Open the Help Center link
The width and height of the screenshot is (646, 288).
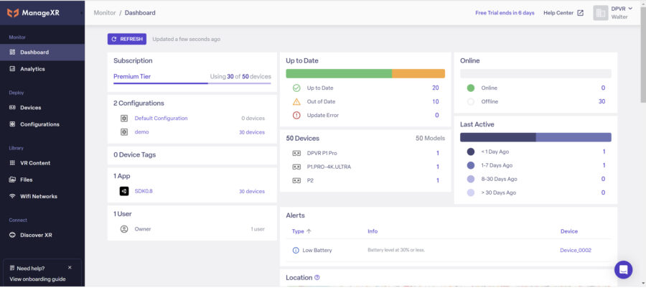click(563, 13)
